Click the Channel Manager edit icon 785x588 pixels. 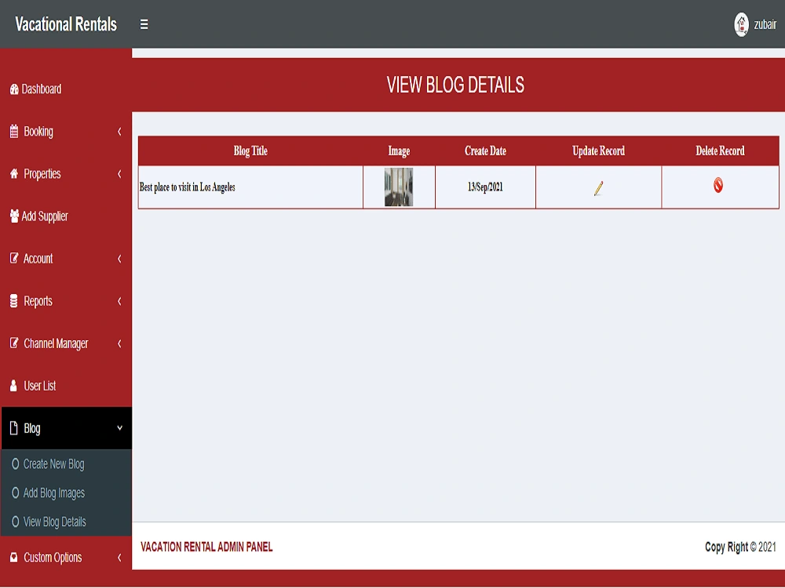(14, 343)
